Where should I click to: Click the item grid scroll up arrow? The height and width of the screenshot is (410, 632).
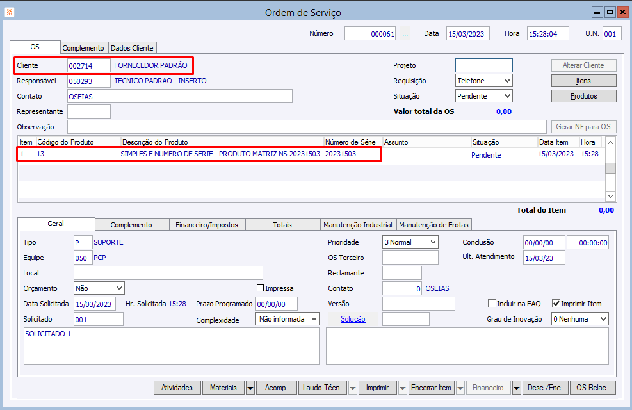click(x=611, y=142)
